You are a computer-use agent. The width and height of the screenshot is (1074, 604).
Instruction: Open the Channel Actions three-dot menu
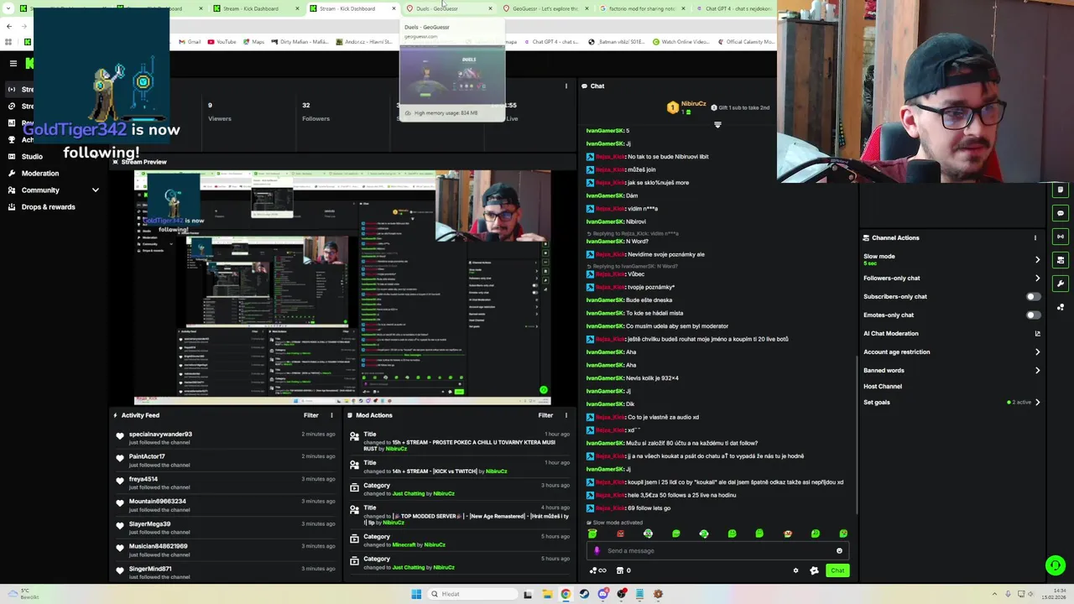pyautogui.click(x=1035, y=238)
